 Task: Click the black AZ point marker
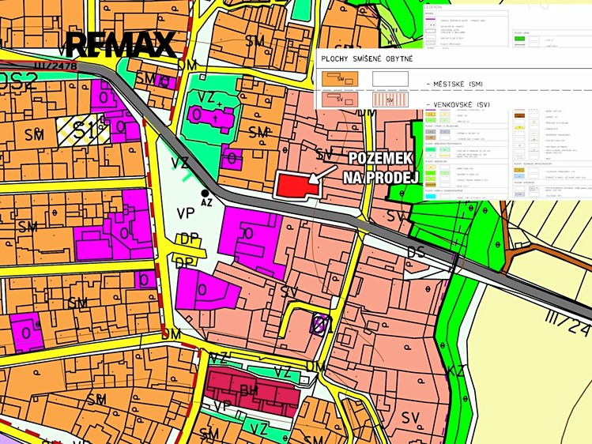click(205, 193)
